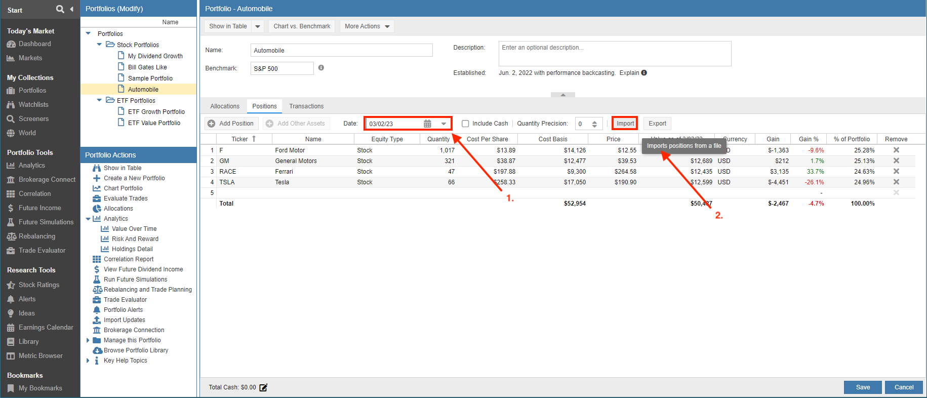Switch to the Allocations tab
This screenshot has width=927, height=398.
tap(225, 106)
